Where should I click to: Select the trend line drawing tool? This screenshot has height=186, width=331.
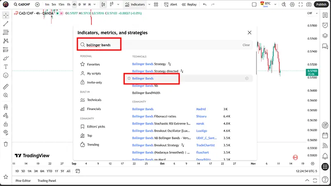pos(6,24)
